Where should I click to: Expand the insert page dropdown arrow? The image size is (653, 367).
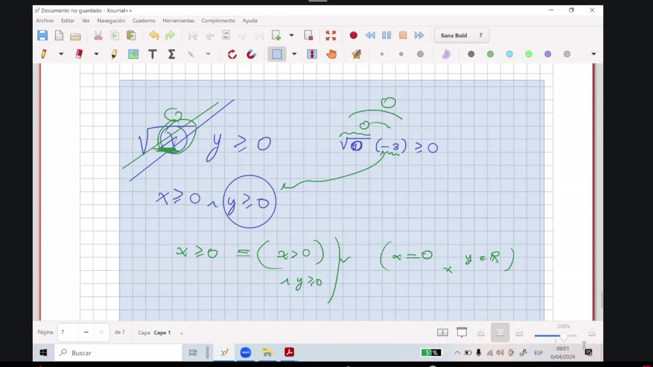pos(291,35)
